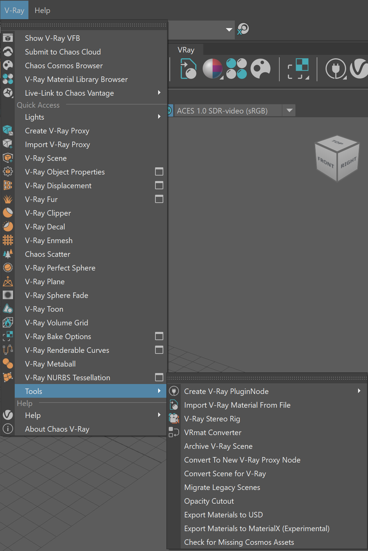Click the shelf V-Ray logo icon
This screenshot has width=368, height=551.
click(359, 69)
